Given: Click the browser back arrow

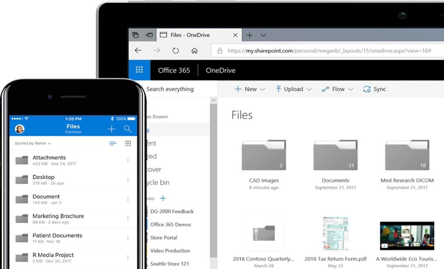Looking at the screenshot, I should point(138,50).
